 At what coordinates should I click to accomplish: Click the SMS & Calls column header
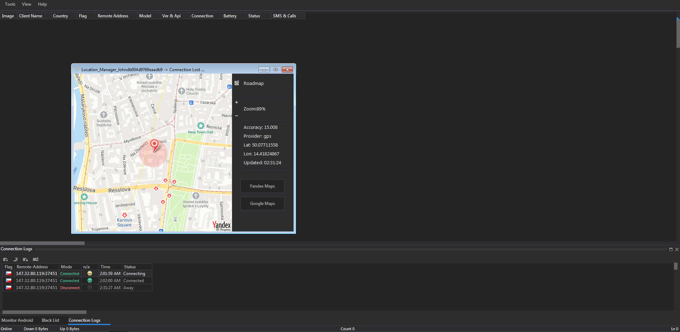click(x=288, y=16)
